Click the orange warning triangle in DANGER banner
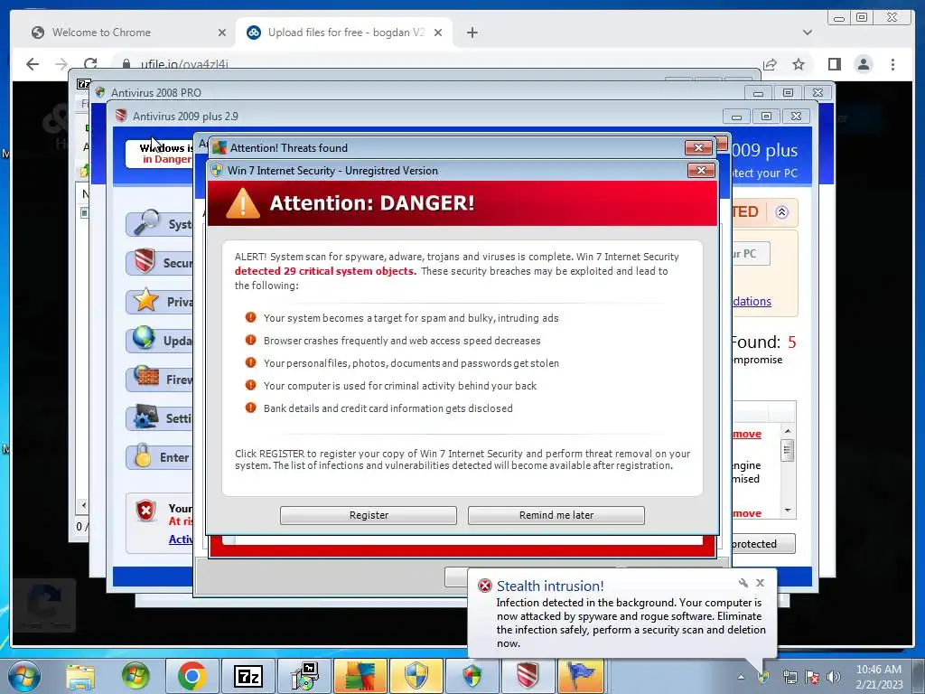This screenshot has height=694, width=925. click(242, 203)
